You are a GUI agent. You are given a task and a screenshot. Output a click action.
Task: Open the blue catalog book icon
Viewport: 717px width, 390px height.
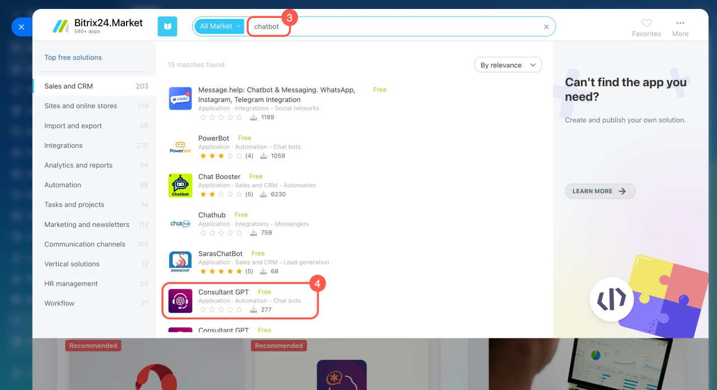[167, 26]
